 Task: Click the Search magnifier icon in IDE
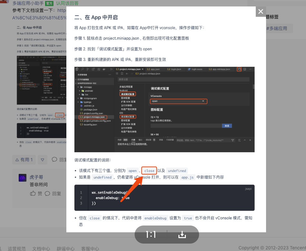(x=82, y=69)
